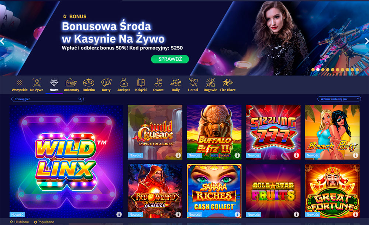Select the first carousel indicator dot
369x225 pixels.
(x=313, y=70)
